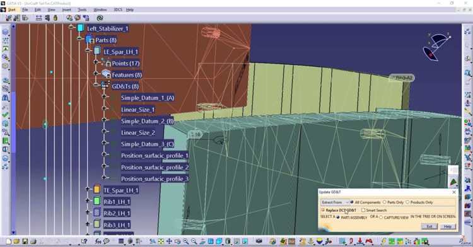Expand the Rib1_LH_1 node

pos(88,200)
